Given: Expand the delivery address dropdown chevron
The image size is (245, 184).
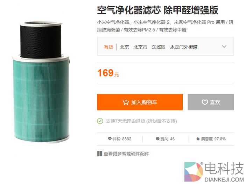Looking at the screenshot, I should coord(224,47).
